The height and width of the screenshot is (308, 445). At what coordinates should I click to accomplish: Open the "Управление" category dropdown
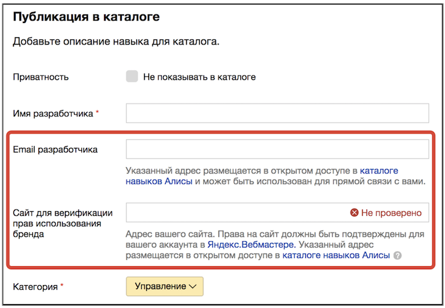(x=165, y=286)
